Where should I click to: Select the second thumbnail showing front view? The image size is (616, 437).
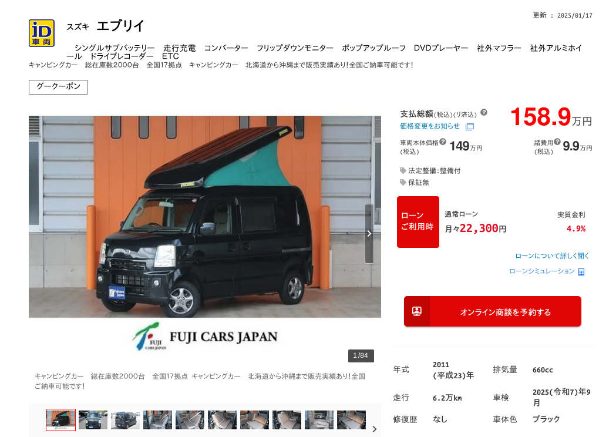click(93, 420)
